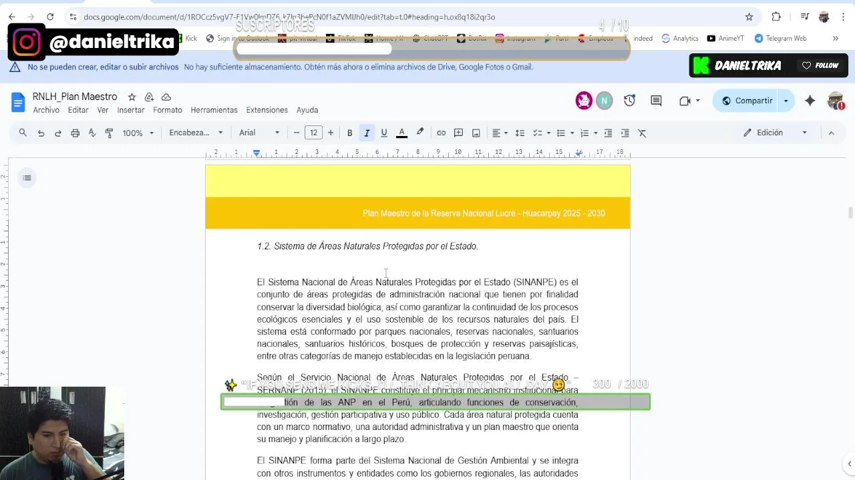Increase the font size with plus

click(331, 133)
